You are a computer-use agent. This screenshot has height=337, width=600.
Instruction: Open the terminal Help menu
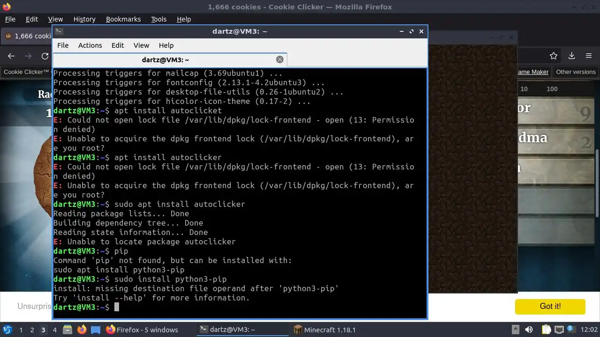166,45
